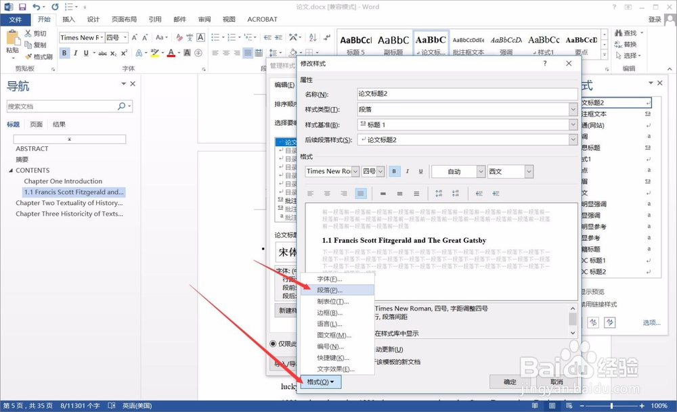Click 选项... link in Styles pane

(x=651, y=322)
